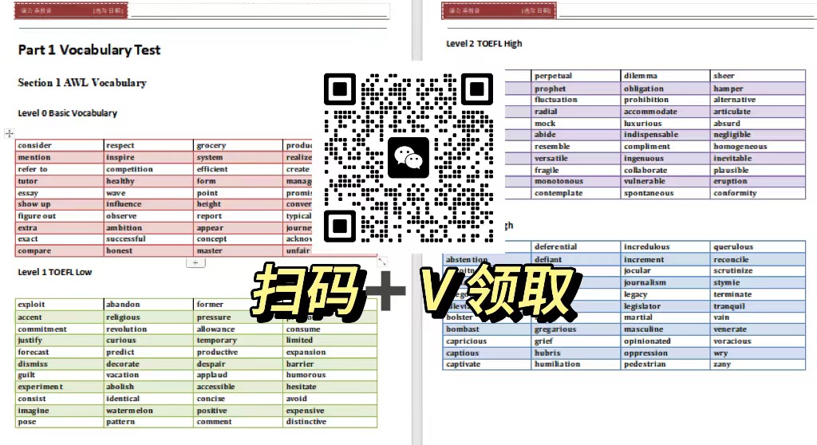
Task: Click the cell containing "respect"
Action: point(148,145)
